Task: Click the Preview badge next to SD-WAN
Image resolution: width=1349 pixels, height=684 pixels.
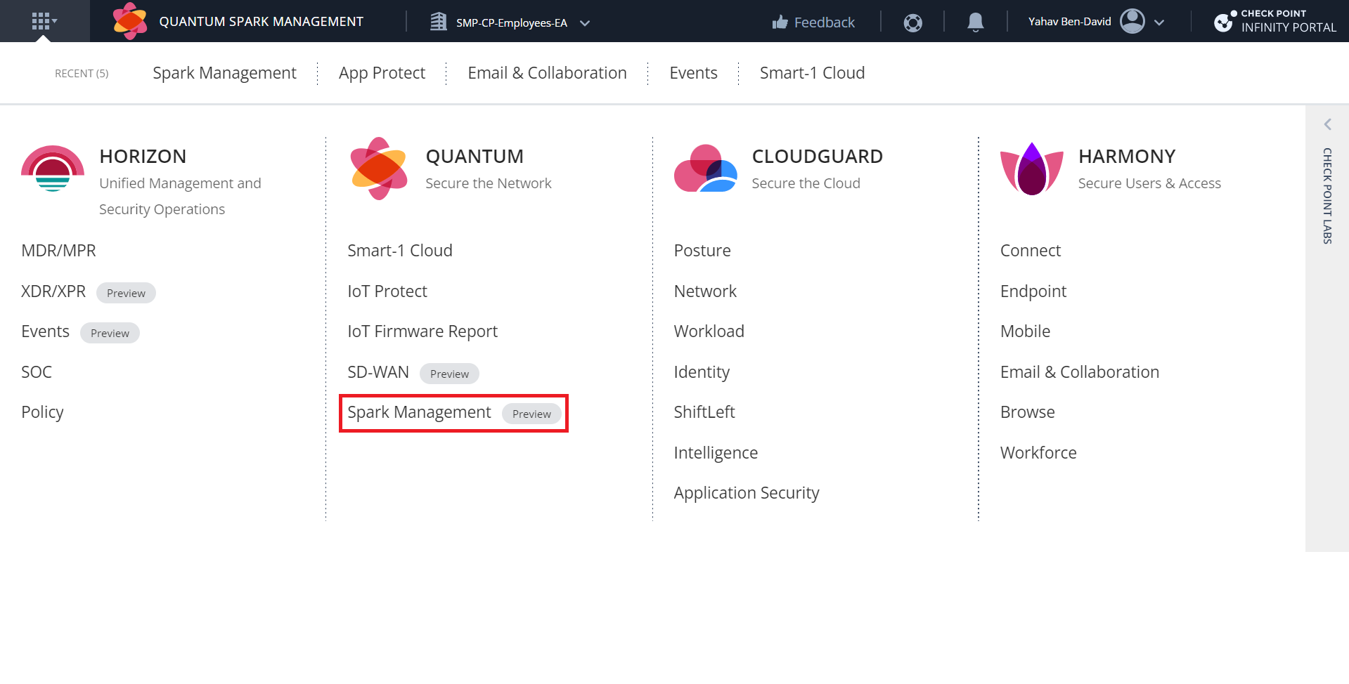Action: (449, 374)
